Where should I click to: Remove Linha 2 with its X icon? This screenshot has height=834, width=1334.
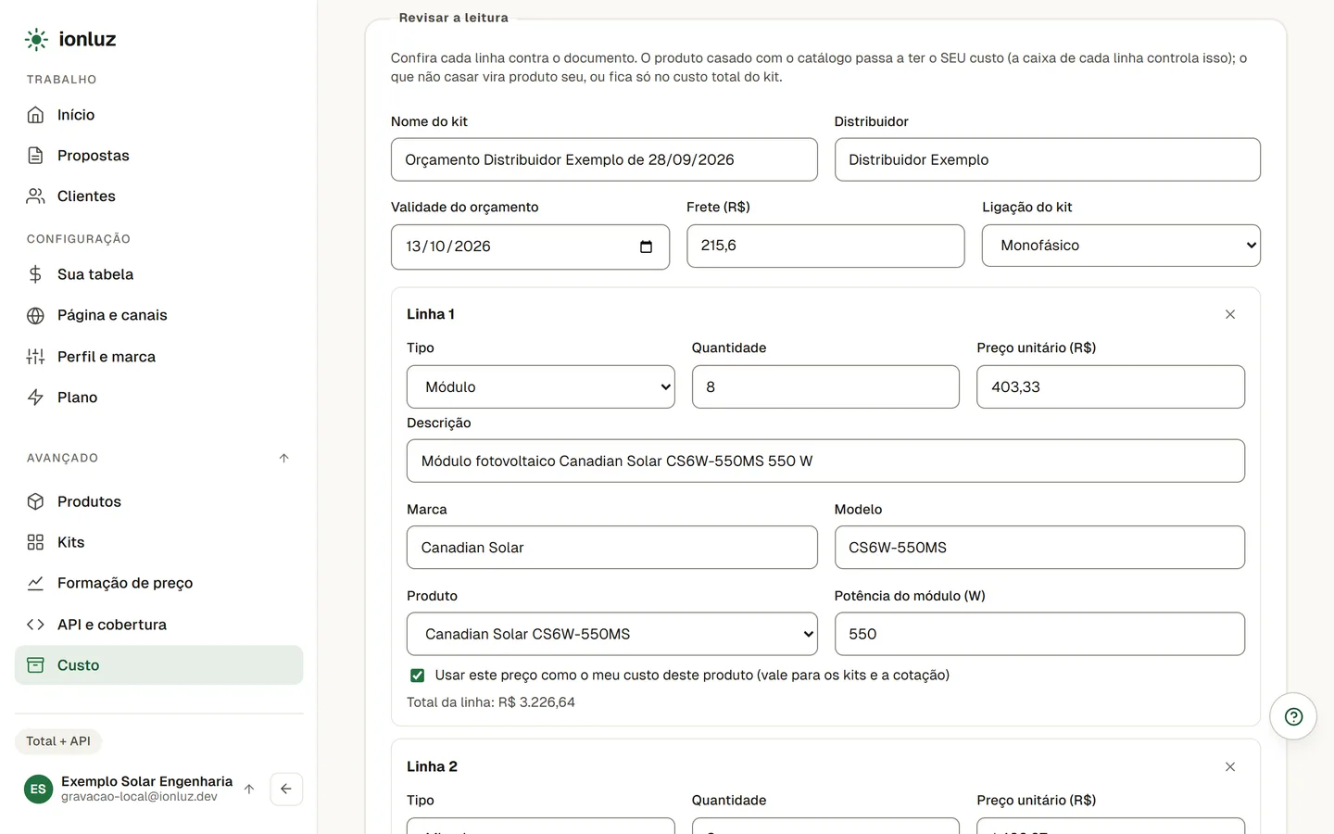[1230, 766]
